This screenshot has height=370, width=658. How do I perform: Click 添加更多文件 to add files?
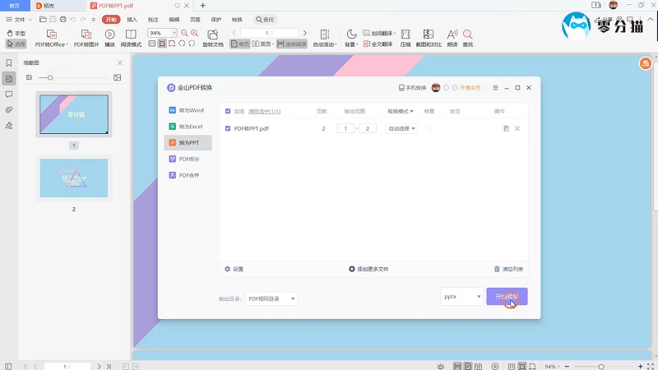pyautogui.click(x=368, y=269)
